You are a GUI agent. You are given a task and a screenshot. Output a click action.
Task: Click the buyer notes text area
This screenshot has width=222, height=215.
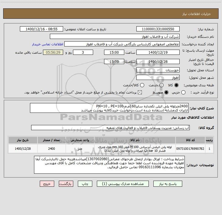(x=110, y=165)
